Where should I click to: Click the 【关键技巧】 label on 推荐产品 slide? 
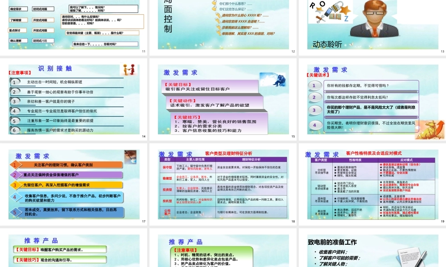[25, 259]
